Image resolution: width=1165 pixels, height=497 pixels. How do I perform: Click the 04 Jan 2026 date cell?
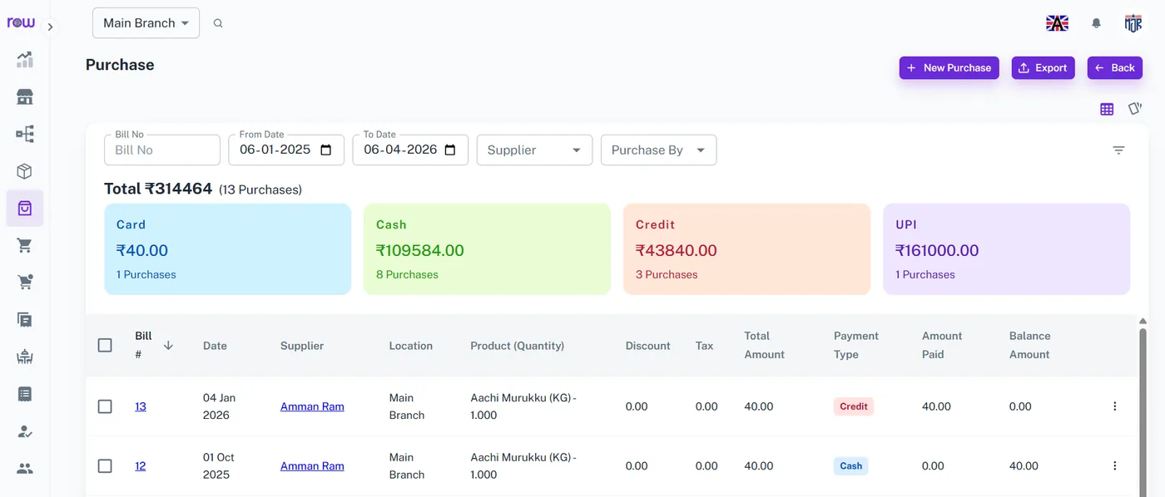pyautogui.click(x=220, y=406)
